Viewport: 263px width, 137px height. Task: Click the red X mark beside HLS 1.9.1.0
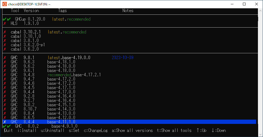pyautogui.click(x=5, y=23)
